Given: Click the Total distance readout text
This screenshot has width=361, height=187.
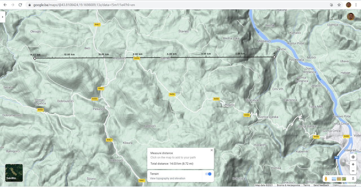Looking at the screenshot, I should [172, 164].
